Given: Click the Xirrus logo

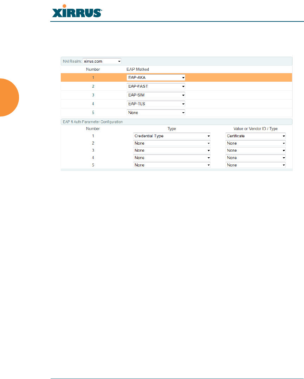Looking at the screenshot, I should (x=77, y=11).
